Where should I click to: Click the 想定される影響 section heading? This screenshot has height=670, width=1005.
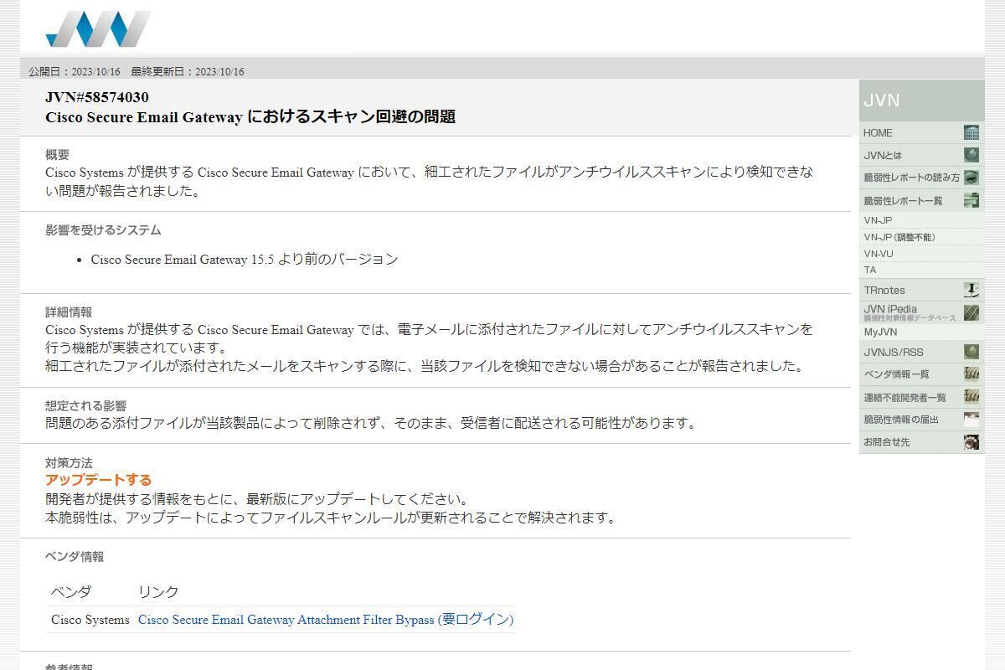86,406
